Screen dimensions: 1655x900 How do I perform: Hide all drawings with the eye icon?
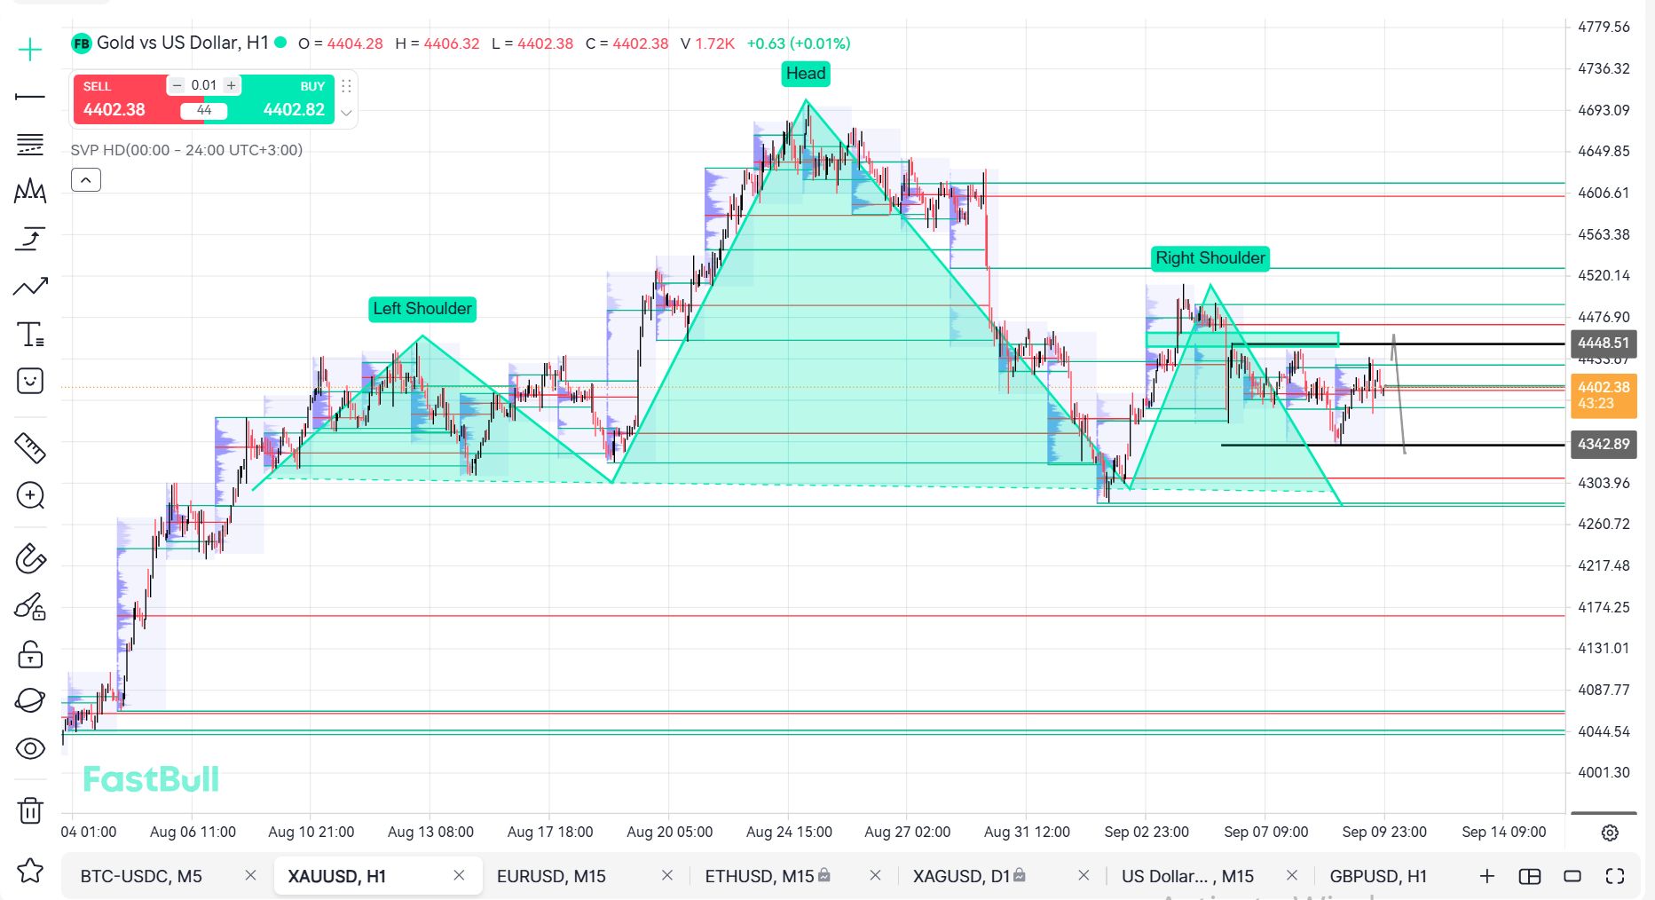(30, 748)
